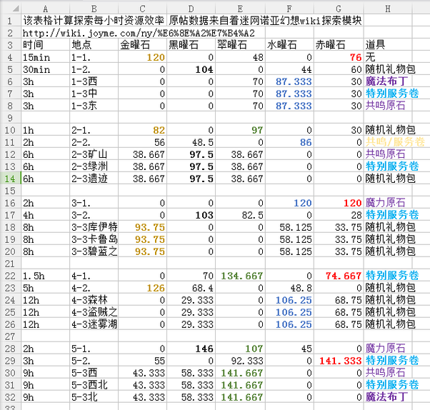
Task: Select the 2-3绿洲 cell
Action: tap(94, 166)
